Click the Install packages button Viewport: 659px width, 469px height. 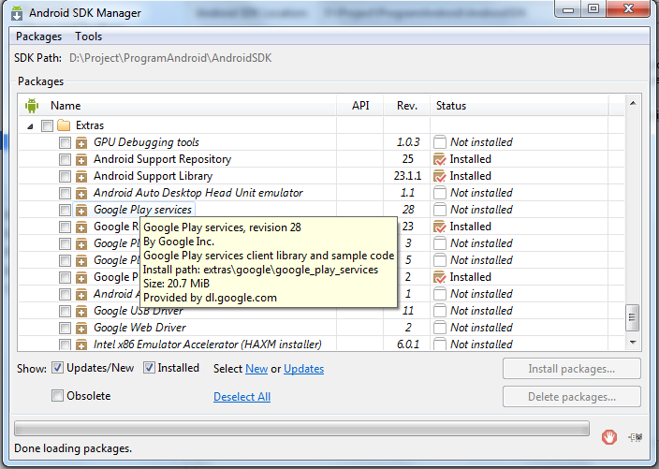coord(572,369)
